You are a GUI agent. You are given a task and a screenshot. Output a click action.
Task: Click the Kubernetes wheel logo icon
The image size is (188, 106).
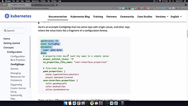point(7,16)
